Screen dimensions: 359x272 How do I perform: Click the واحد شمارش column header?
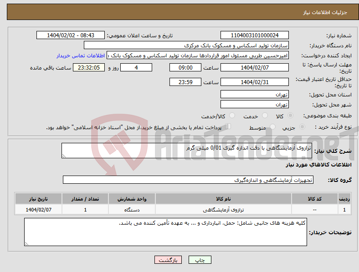tap(132, 199)
